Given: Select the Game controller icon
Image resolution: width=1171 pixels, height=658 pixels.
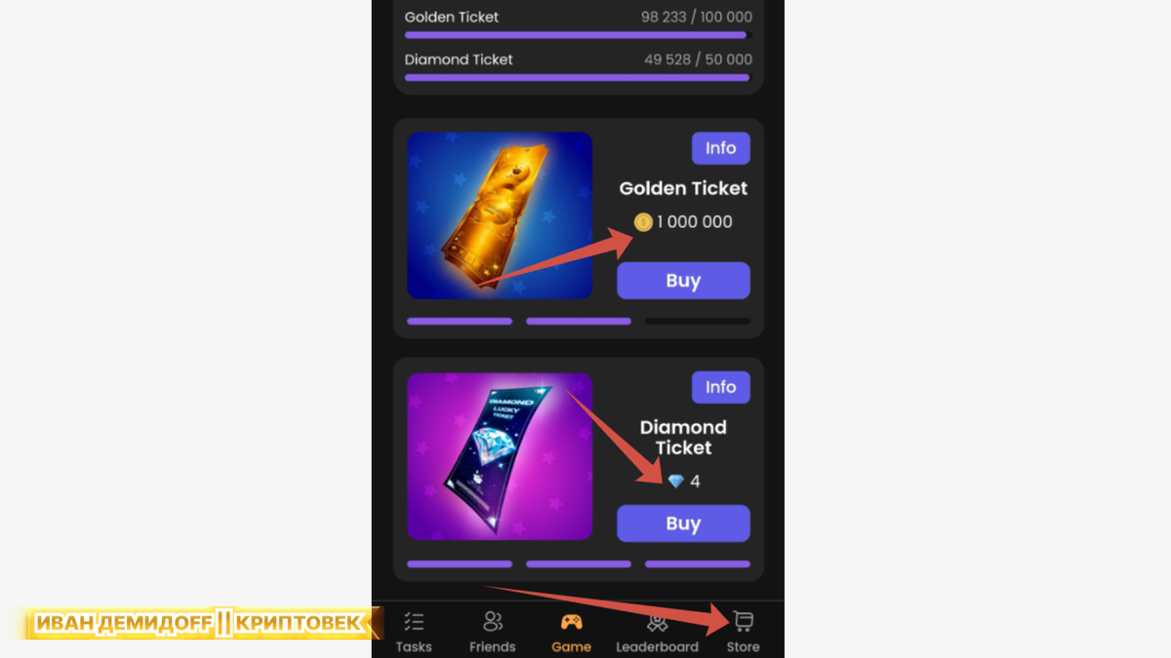Looking at the screenshot, I should coord(571,622).
